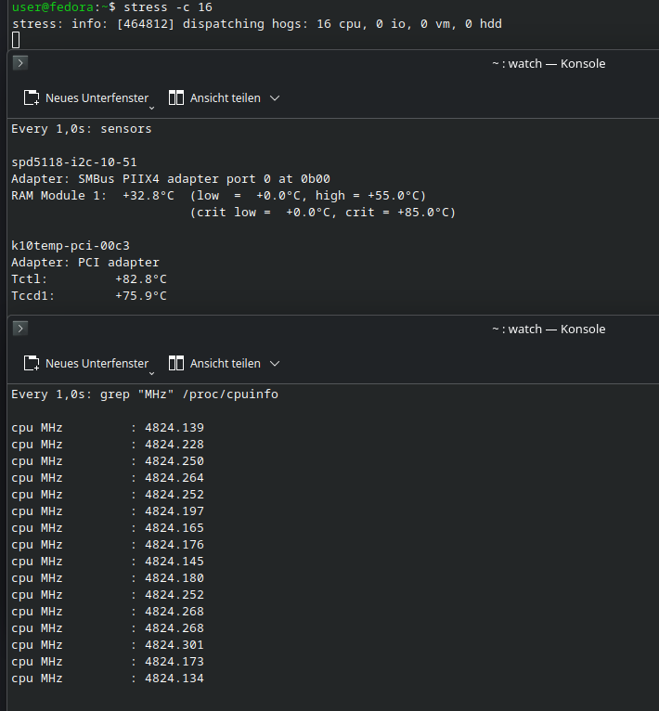
Task: Click title '~ : watch — Konsole' of sensors window
Action: 549,63
